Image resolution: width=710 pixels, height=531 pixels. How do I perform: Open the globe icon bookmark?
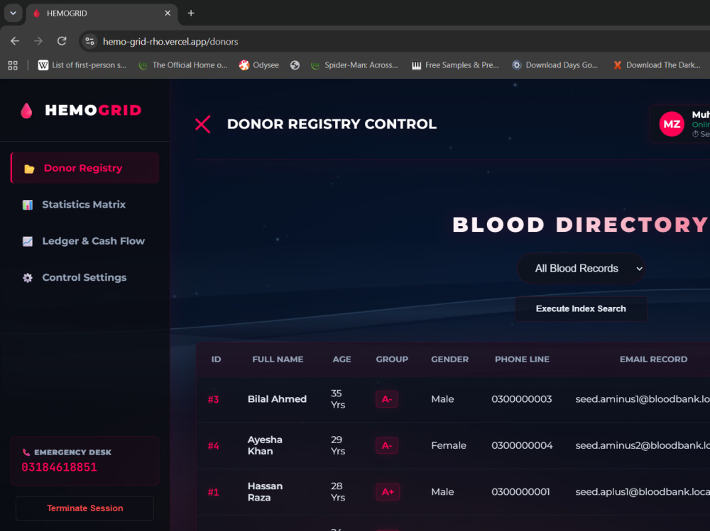coord(295,65)
